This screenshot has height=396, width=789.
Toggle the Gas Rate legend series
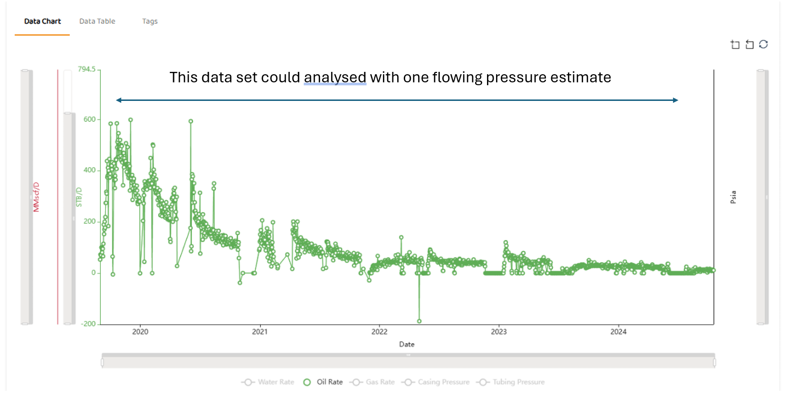[x=372, y=382]
